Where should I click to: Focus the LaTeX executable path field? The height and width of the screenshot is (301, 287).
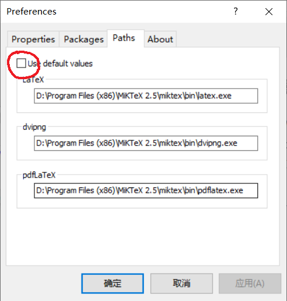146,96
